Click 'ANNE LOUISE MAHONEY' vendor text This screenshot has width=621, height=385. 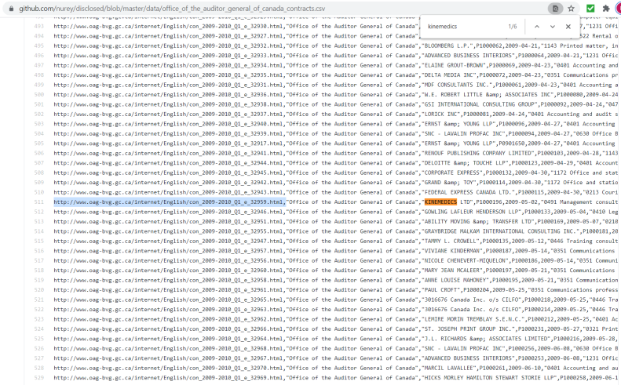pos(455,280)
